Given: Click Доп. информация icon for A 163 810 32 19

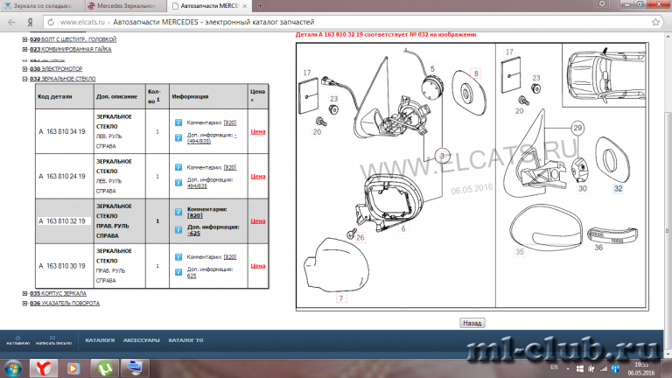Looking at the screenshot, I should click(x=178, y=230).
